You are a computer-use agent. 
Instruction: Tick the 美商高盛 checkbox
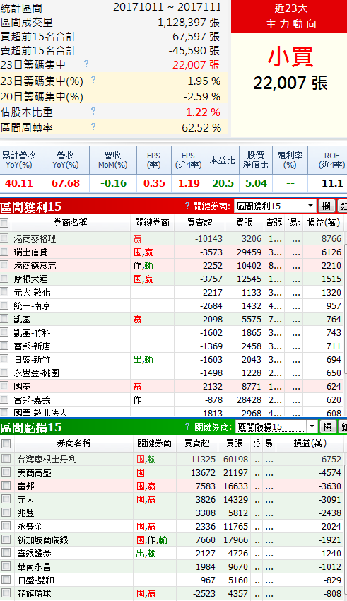[6, 472]
